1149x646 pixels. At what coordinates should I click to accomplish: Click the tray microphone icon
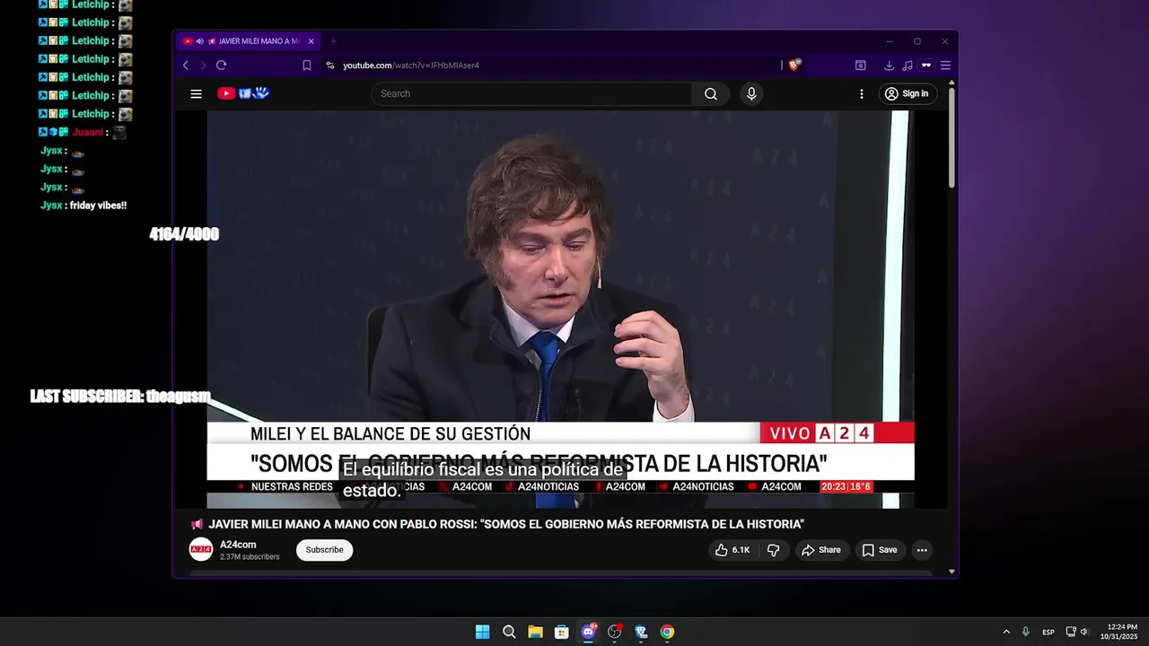pyautogui.click(x=1025, y=632)
